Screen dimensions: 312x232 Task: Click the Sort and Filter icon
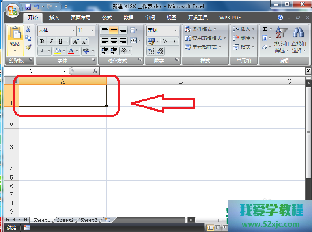[281, 32]
